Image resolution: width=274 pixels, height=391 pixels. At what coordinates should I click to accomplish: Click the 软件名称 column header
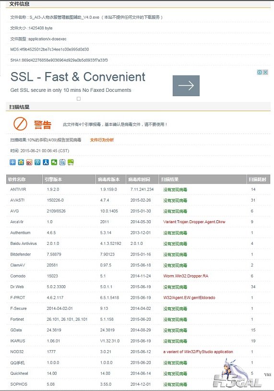pyautogui.click(x=24, y=179)
